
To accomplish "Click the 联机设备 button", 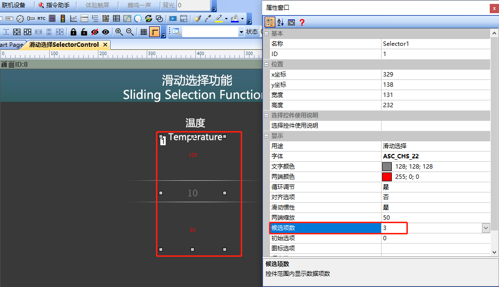I will [14, 5].
